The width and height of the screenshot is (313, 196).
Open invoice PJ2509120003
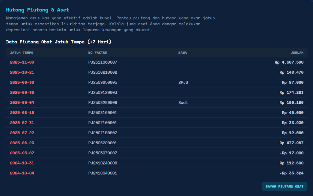[x=103, y=93]
